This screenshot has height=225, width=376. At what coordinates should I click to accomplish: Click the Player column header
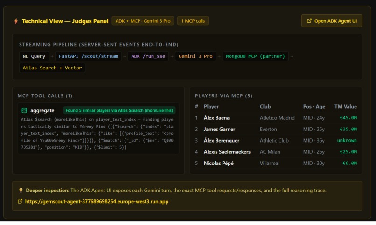(x=211, y=107)
